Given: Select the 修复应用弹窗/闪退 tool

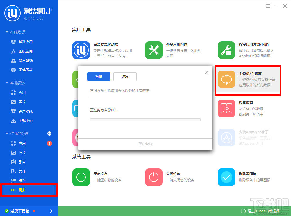Looking at the screenshot, I should coord(226,50).
